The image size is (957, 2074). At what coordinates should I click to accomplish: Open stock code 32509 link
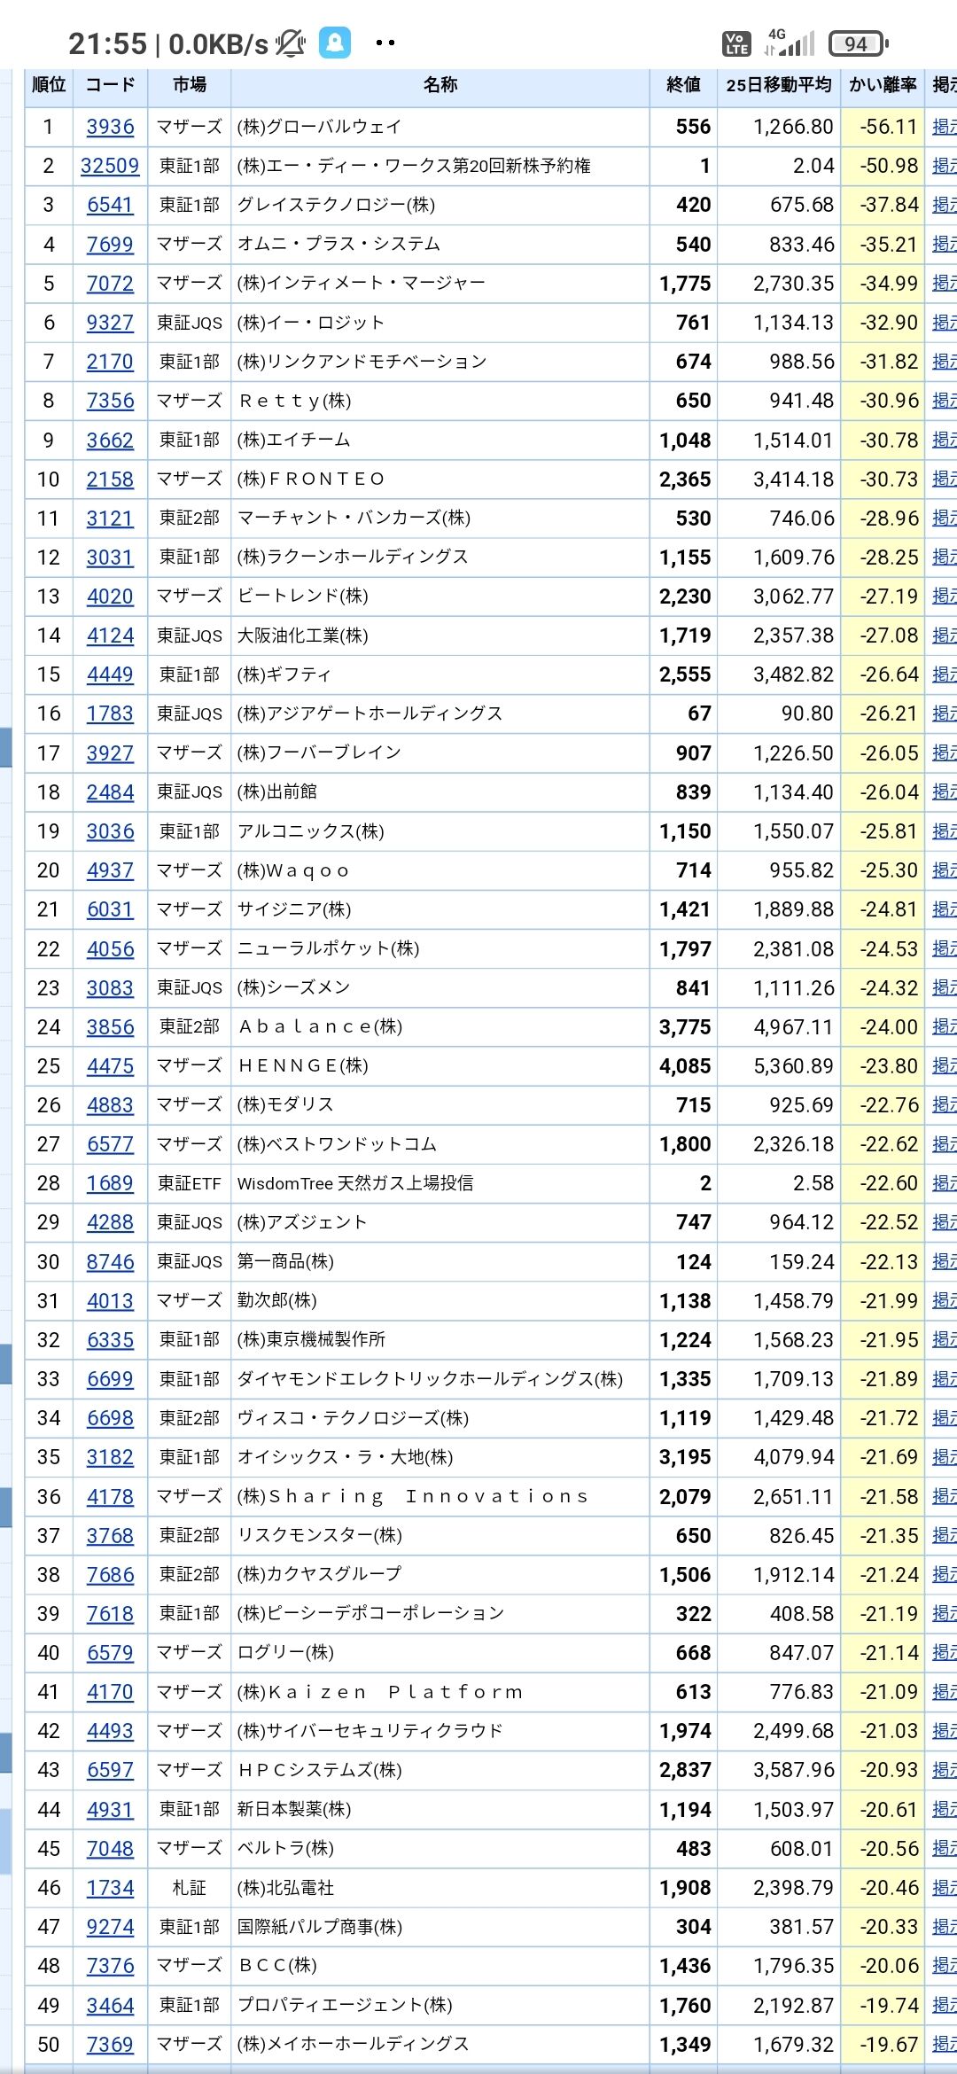[110, 166]
